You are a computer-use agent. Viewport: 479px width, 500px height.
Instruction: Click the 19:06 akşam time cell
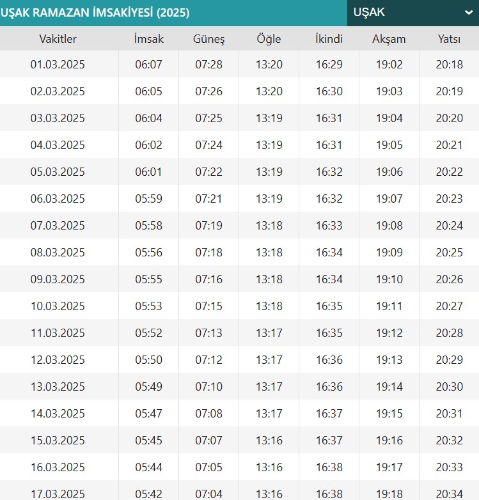(389, 172)
